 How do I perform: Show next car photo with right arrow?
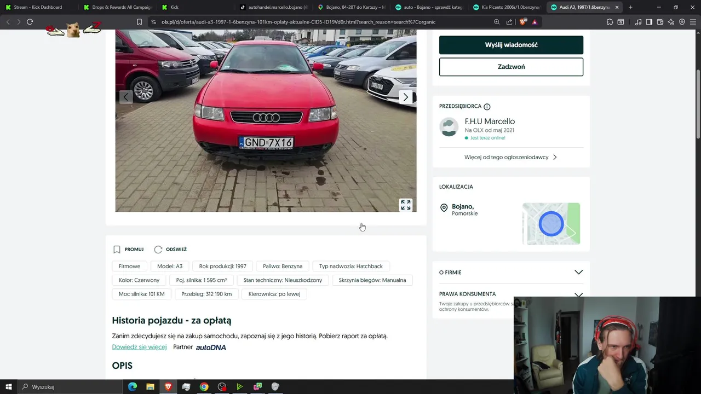tap(405, 97)
